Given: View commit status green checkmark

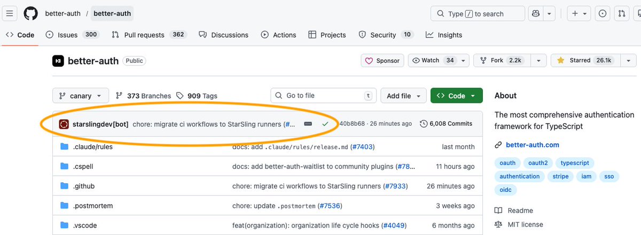Looking at the screenshot, I should pos(325,124).
